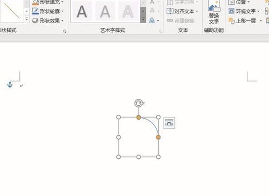
Task: Click the blue text effects A icon
Action: point(152,20)
